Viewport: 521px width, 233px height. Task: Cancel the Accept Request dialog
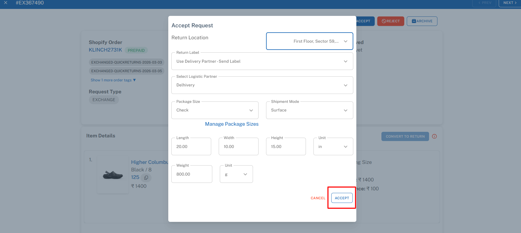click(x=318, y=198)
